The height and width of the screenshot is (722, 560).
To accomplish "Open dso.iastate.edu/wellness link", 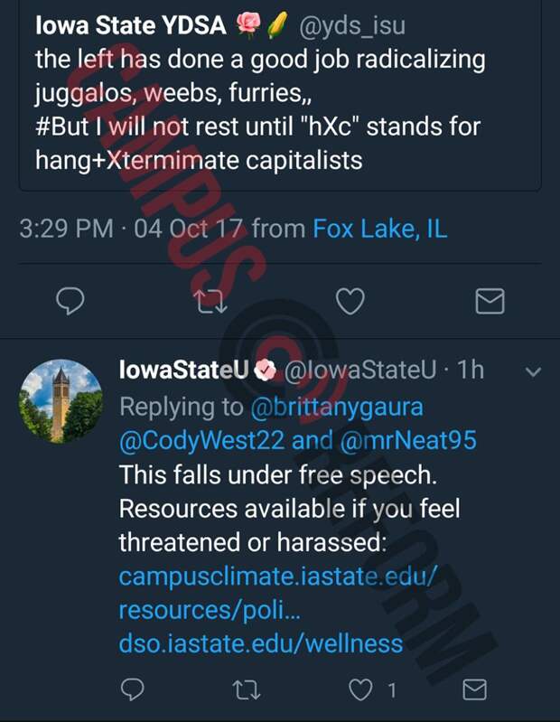I will pyautogui.click(x=261, y=643).
